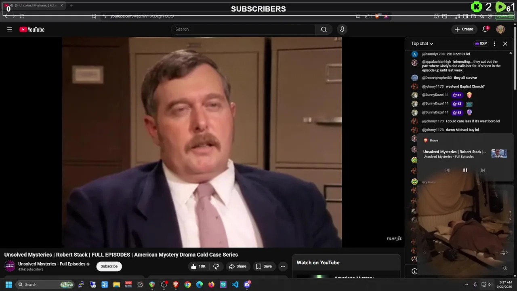
Task: Save video to a playlist
Action: pyautogui.click(x=263, y=266)
